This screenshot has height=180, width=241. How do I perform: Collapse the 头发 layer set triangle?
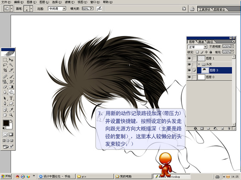coord(199,64)
